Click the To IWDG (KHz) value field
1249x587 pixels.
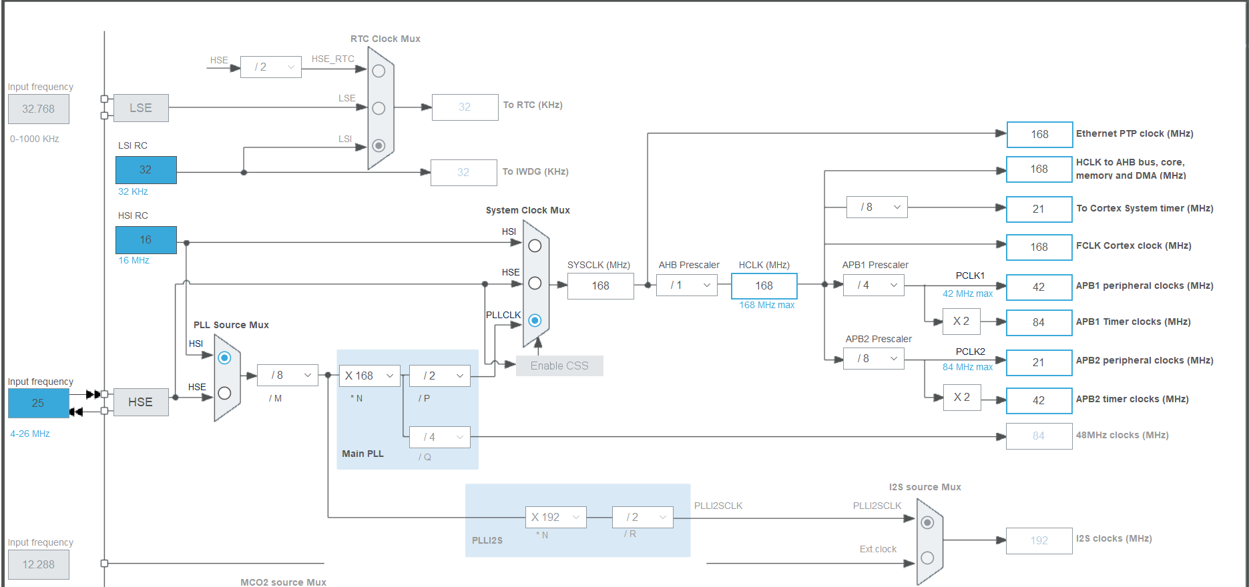(464, 173)
